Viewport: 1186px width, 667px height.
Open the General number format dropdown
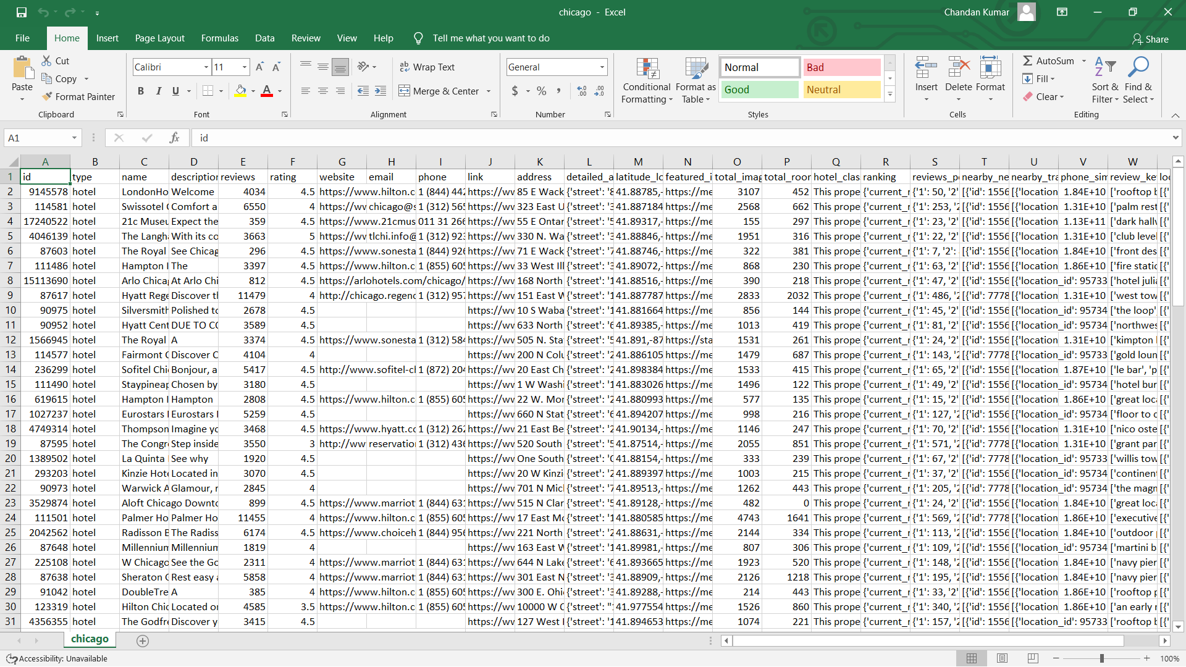602,67
